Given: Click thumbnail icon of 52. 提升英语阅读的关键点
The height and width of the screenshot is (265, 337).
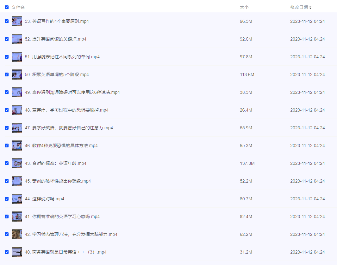Looking at the screenshot, I should click(17, 39).
